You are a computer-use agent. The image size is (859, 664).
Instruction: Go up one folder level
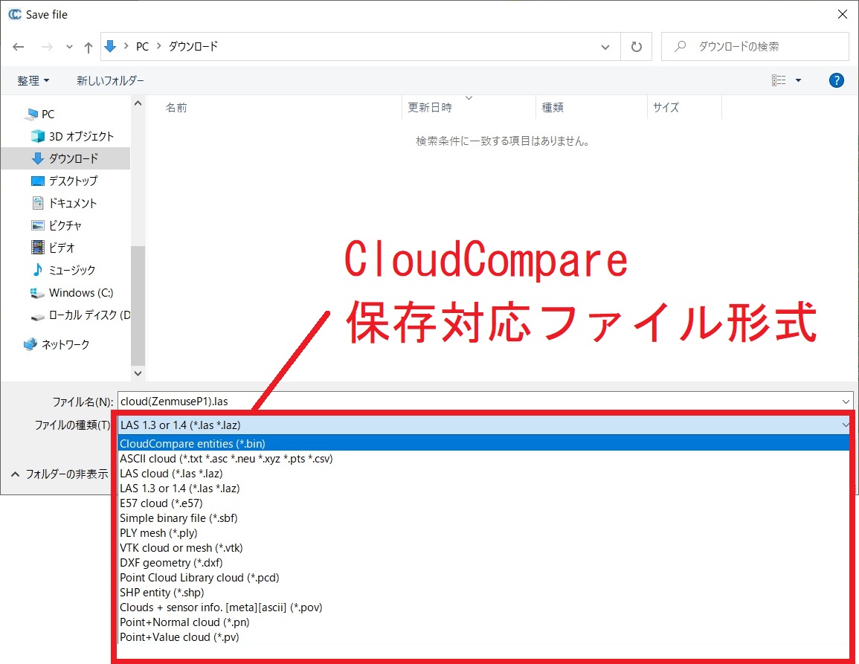click(x=89, y=47)
